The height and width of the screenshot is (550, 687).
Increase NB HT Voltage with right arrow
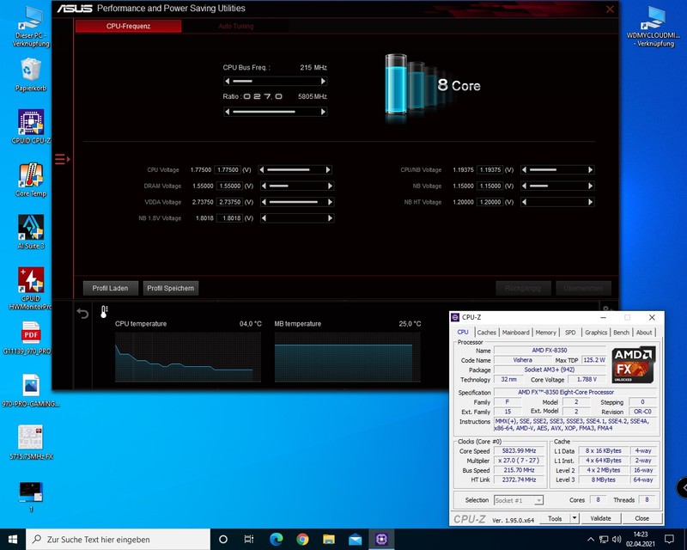[591, 202]
